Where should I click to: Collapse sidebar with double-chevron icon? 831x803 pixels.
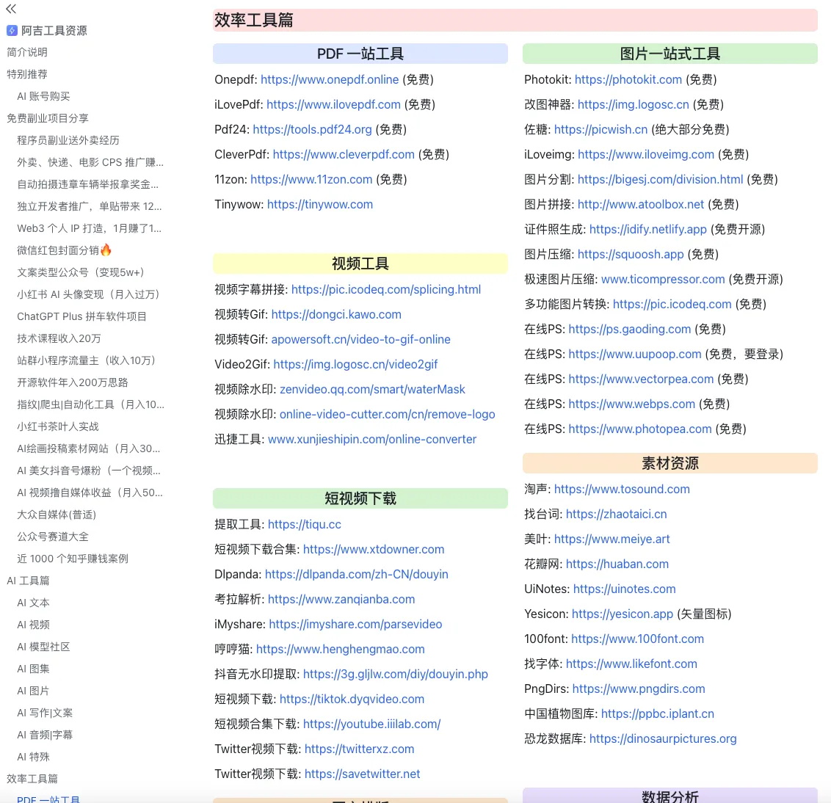click(x=11, y=9)
